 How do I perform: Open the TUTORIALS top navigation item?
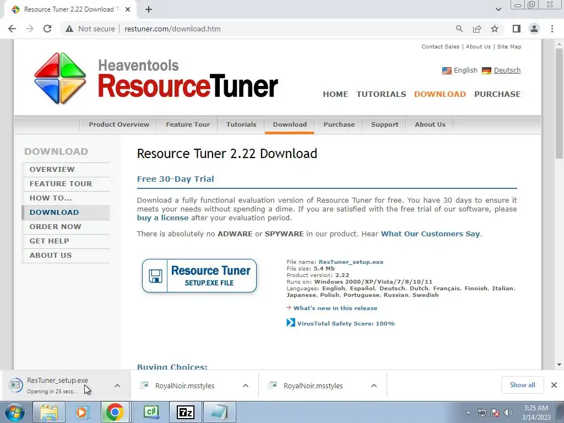click(381, 94)
